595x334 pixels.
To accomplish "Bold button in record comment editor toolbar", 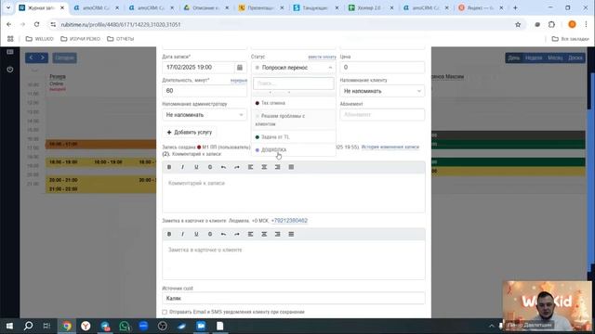I will (x=169, y=167).
